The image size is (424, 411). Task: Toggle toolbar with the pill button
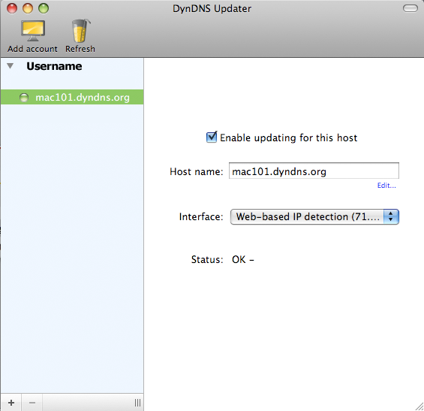coord(410,8)
